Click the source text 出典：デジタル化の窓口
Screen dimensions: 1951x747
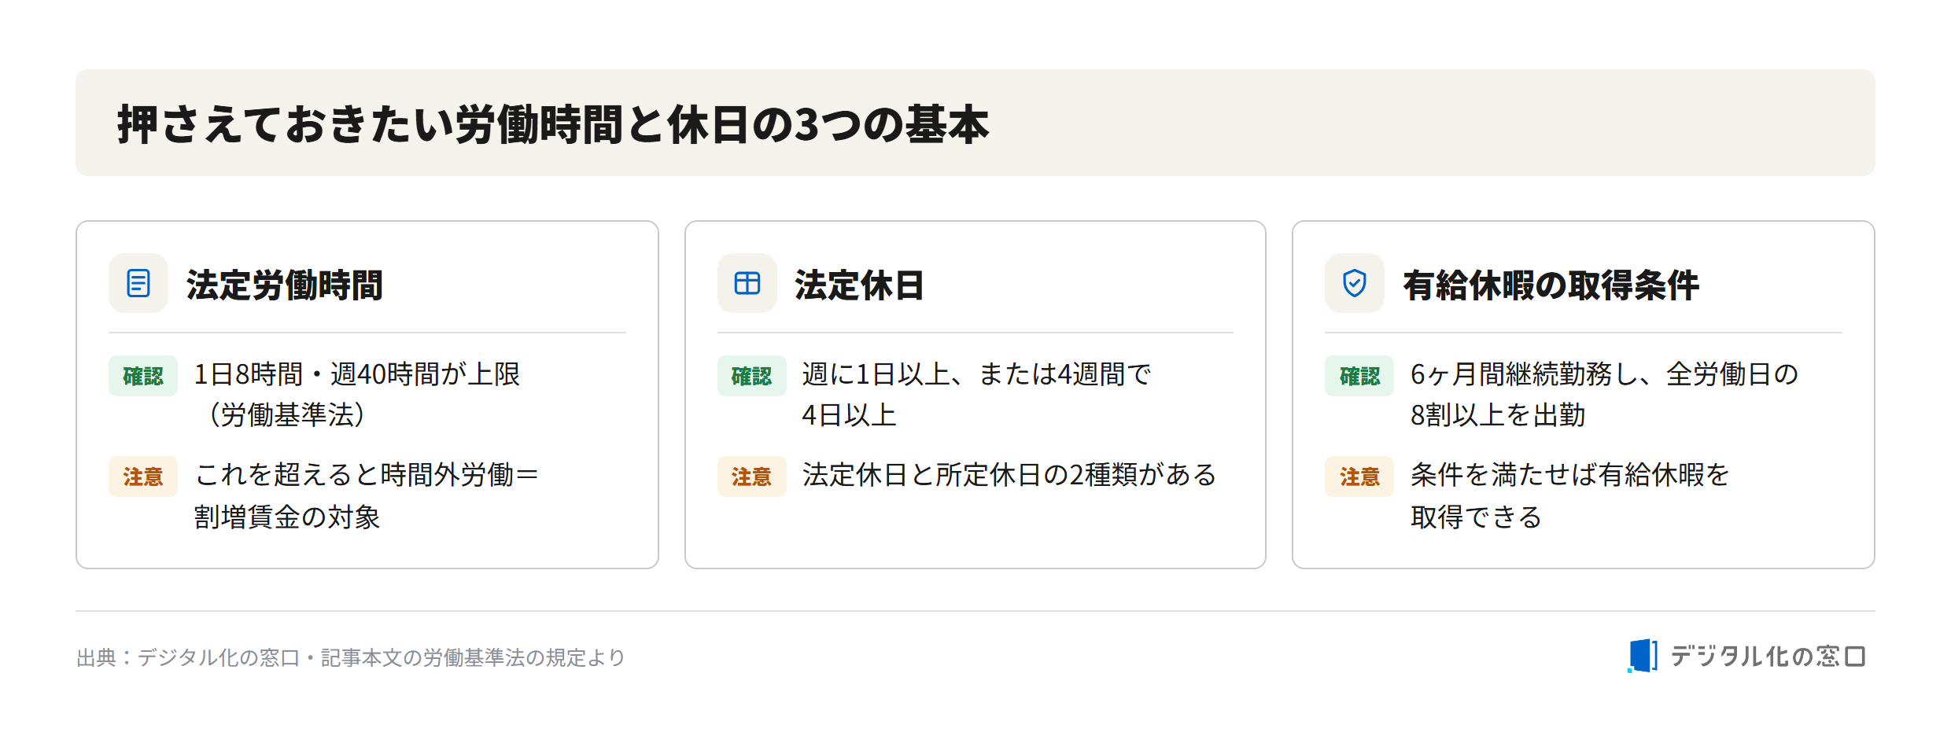click(x=188, y=657)
